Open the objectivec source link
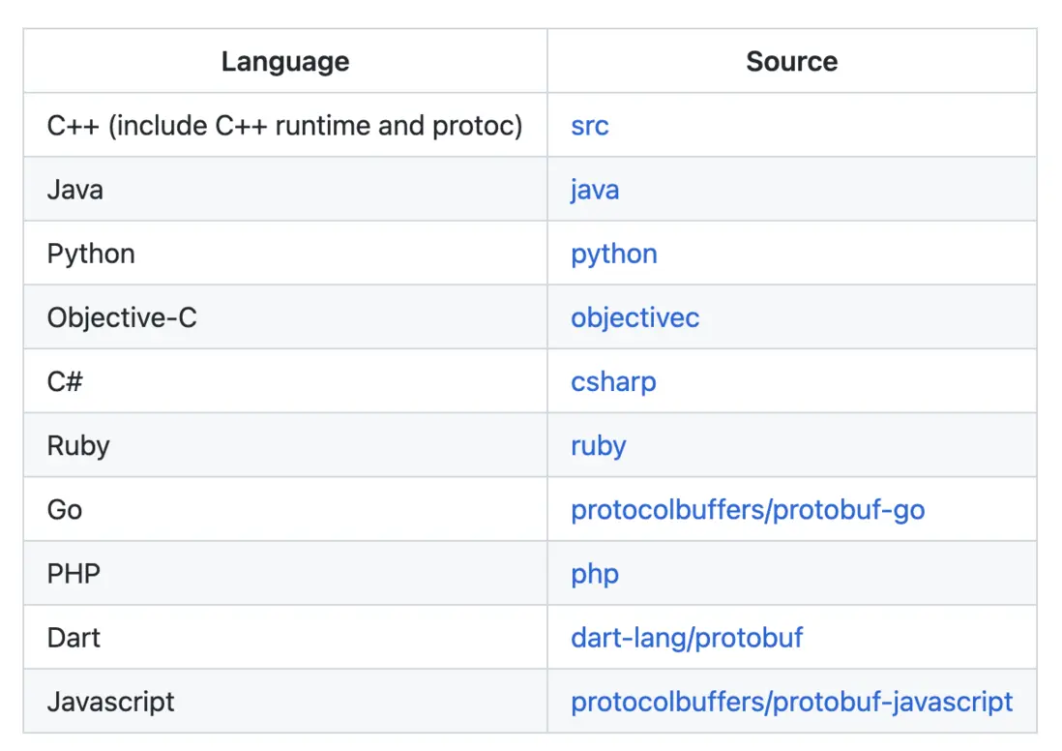 point(635,317)
